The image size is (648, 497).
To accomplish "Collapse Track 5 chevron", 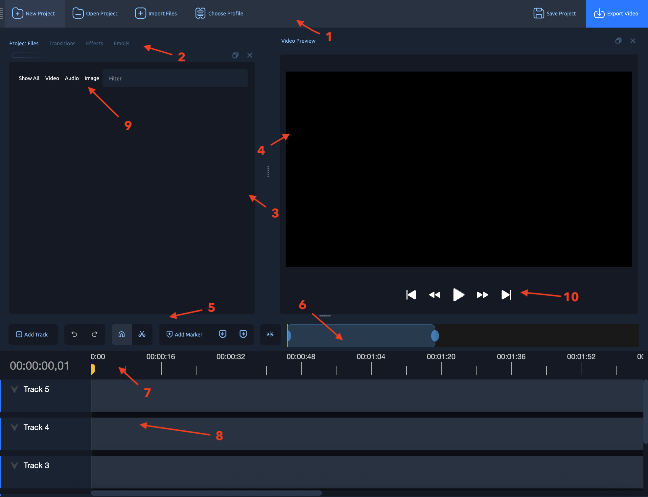I will pyautogui.click(x=14, y=389).
